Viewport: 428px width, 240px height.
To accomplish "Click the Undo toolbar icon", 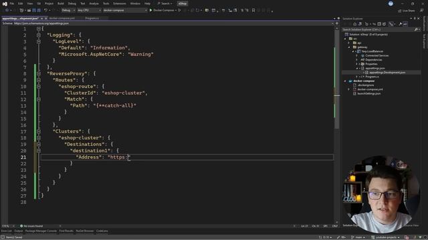I will [x=46, y=11].
